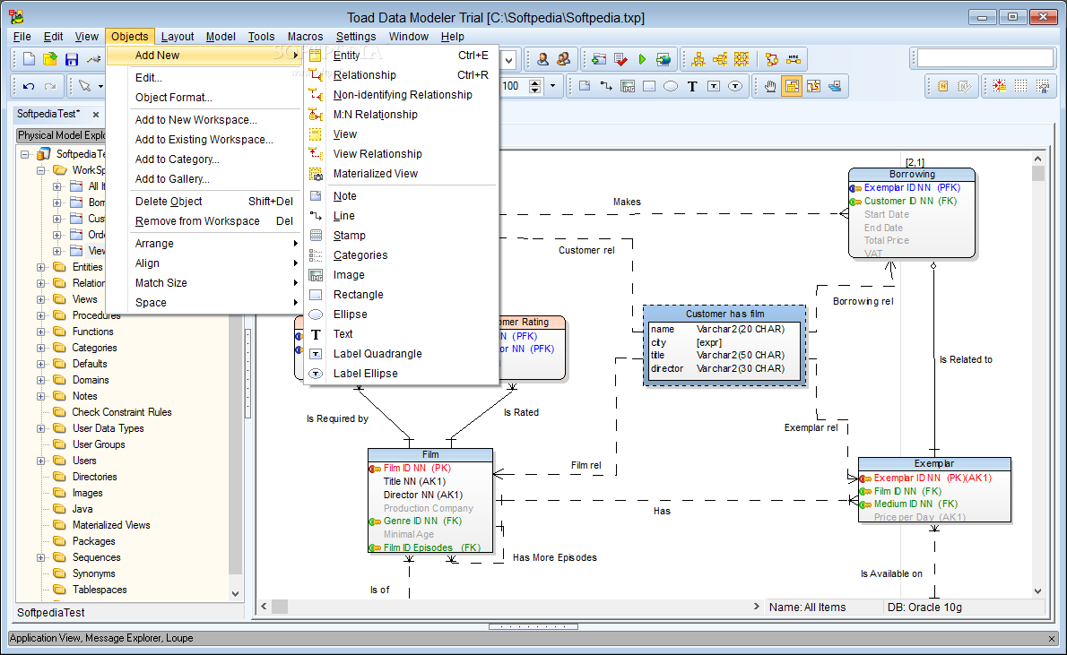The width and height of the screenshot is (1067, 655).
Task: Click the empty search input field
Action: 985,58
